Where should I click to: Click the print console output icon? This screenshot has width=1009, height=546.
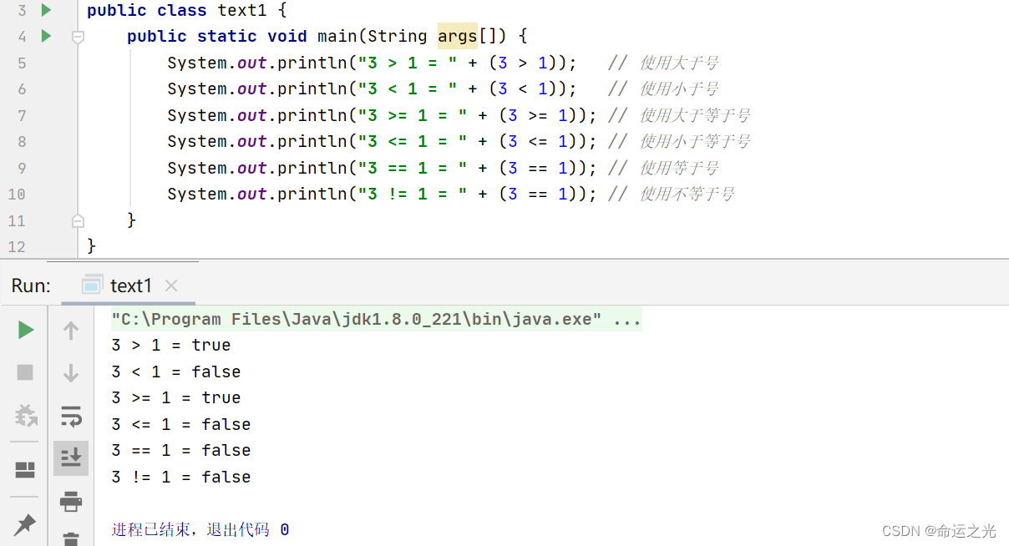[x=71, y=501]
